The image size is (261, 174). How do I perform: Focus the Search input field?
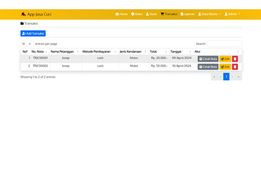tap(224, 44)
